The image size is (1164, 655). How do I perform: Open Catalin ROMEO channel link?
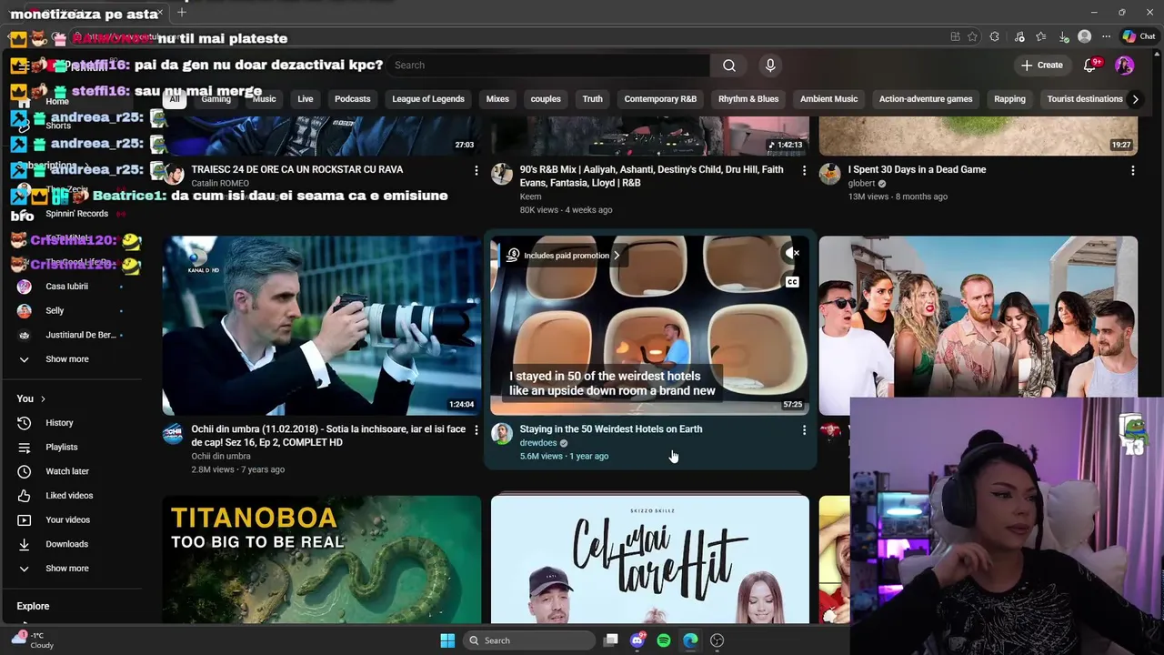pyautogui.click(x=220, y=183)
